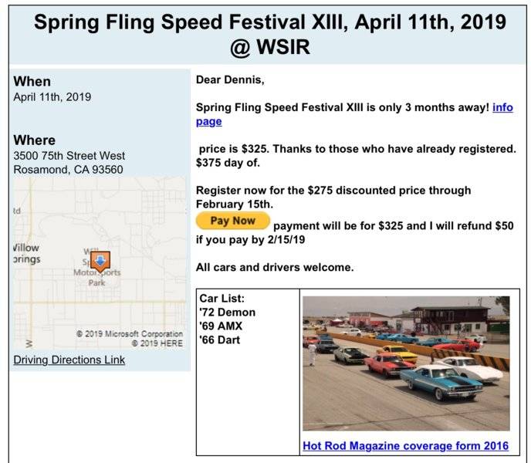The image size is (531, 463).
Task: Click the yellow Pay Now button
Action: click(x=233, y=221)
